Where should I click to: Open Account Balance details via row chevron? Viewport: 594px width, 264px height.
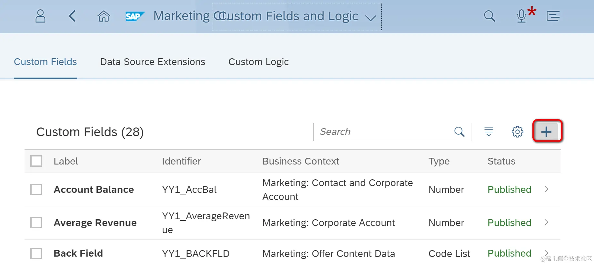pyautogui.click(x=546, y=189)
